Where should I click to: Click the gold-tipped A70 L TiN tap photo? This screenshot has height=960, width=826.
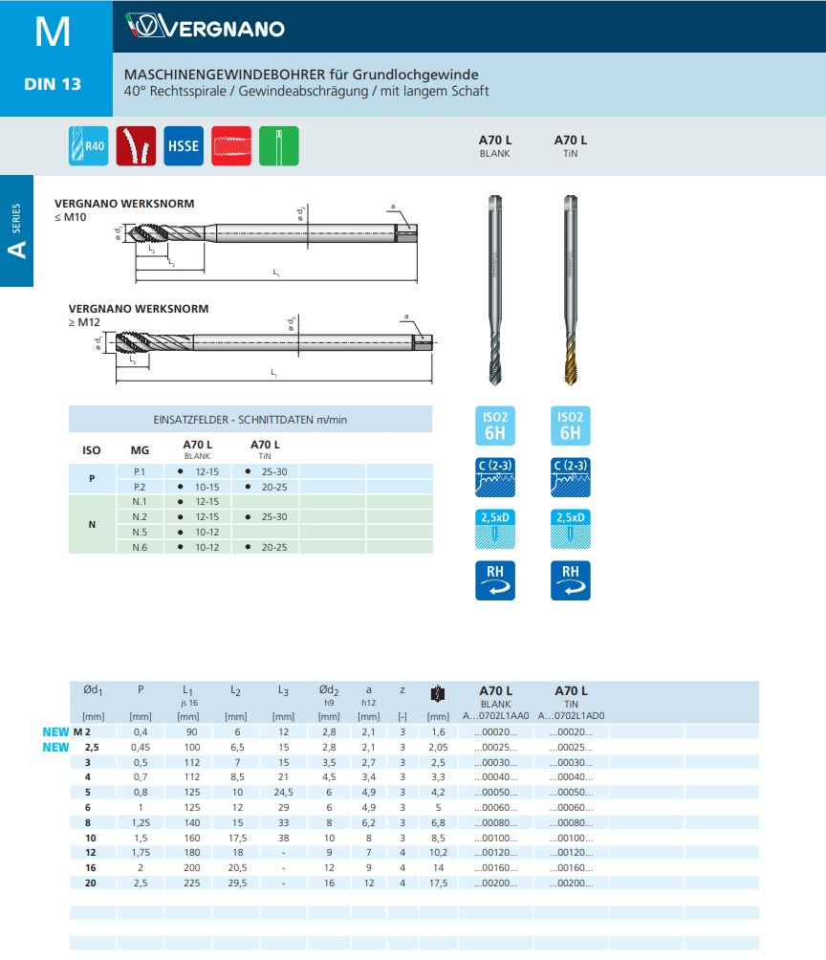tap(571, 289)
